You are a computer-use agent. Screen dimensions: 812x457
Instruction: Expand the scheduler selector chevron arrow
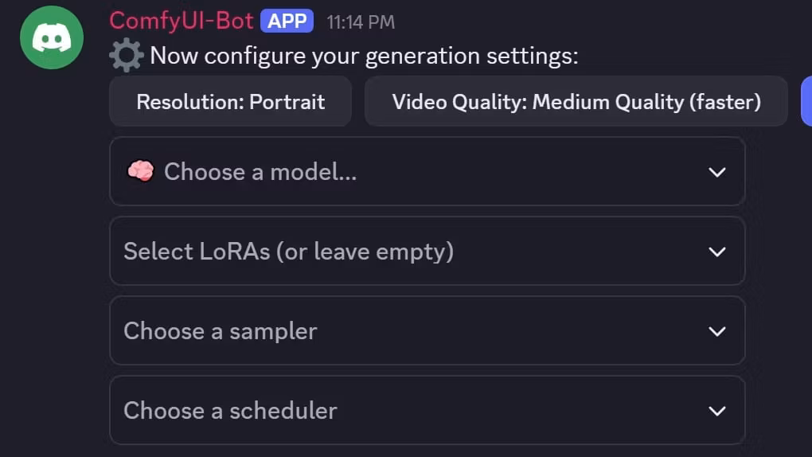coord(717,411)
